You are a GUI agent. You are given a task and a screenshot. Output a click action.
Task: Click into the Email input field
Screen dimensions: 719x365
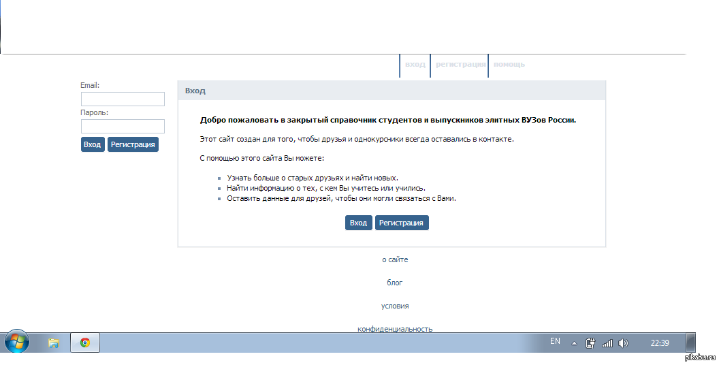123,99
